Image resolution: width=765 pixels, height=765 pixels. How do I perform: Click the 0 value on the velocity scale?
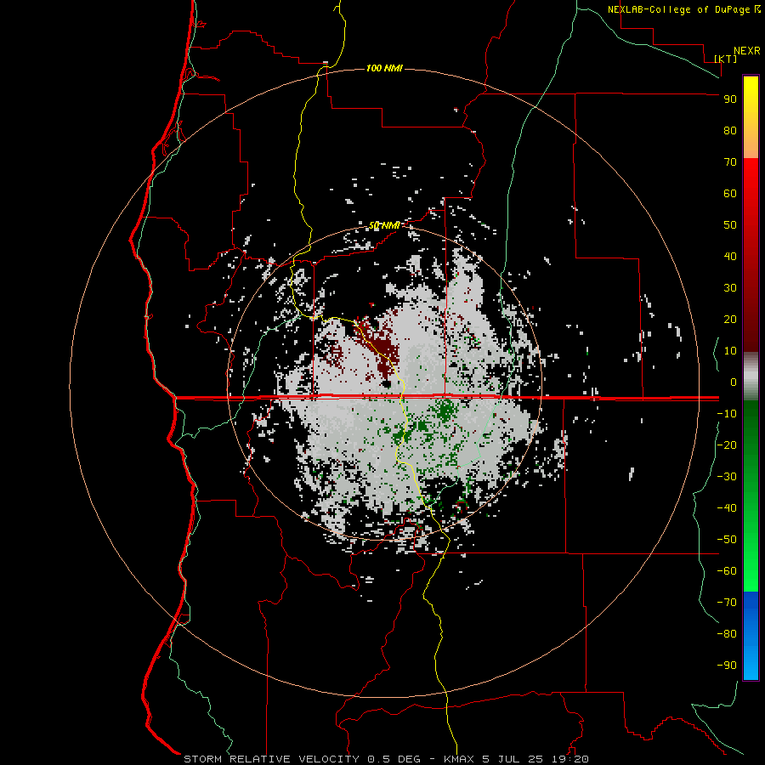point(734,382)
